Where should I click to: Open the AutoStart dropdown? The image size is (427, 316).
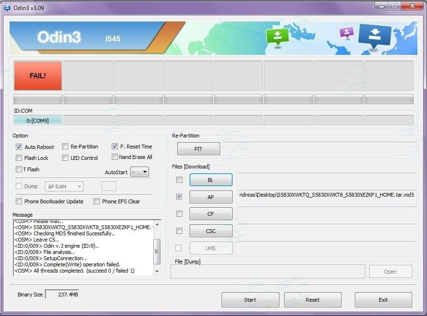139,172
